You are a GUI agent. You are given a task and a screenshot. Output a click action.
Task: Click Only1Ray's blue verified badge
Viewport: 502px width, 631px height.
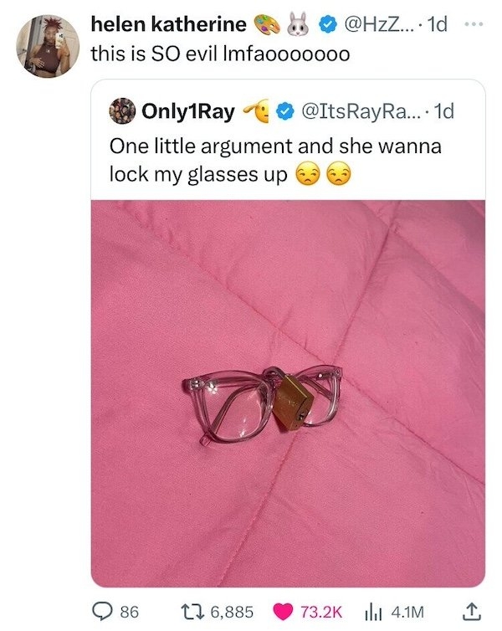[285, 112]
